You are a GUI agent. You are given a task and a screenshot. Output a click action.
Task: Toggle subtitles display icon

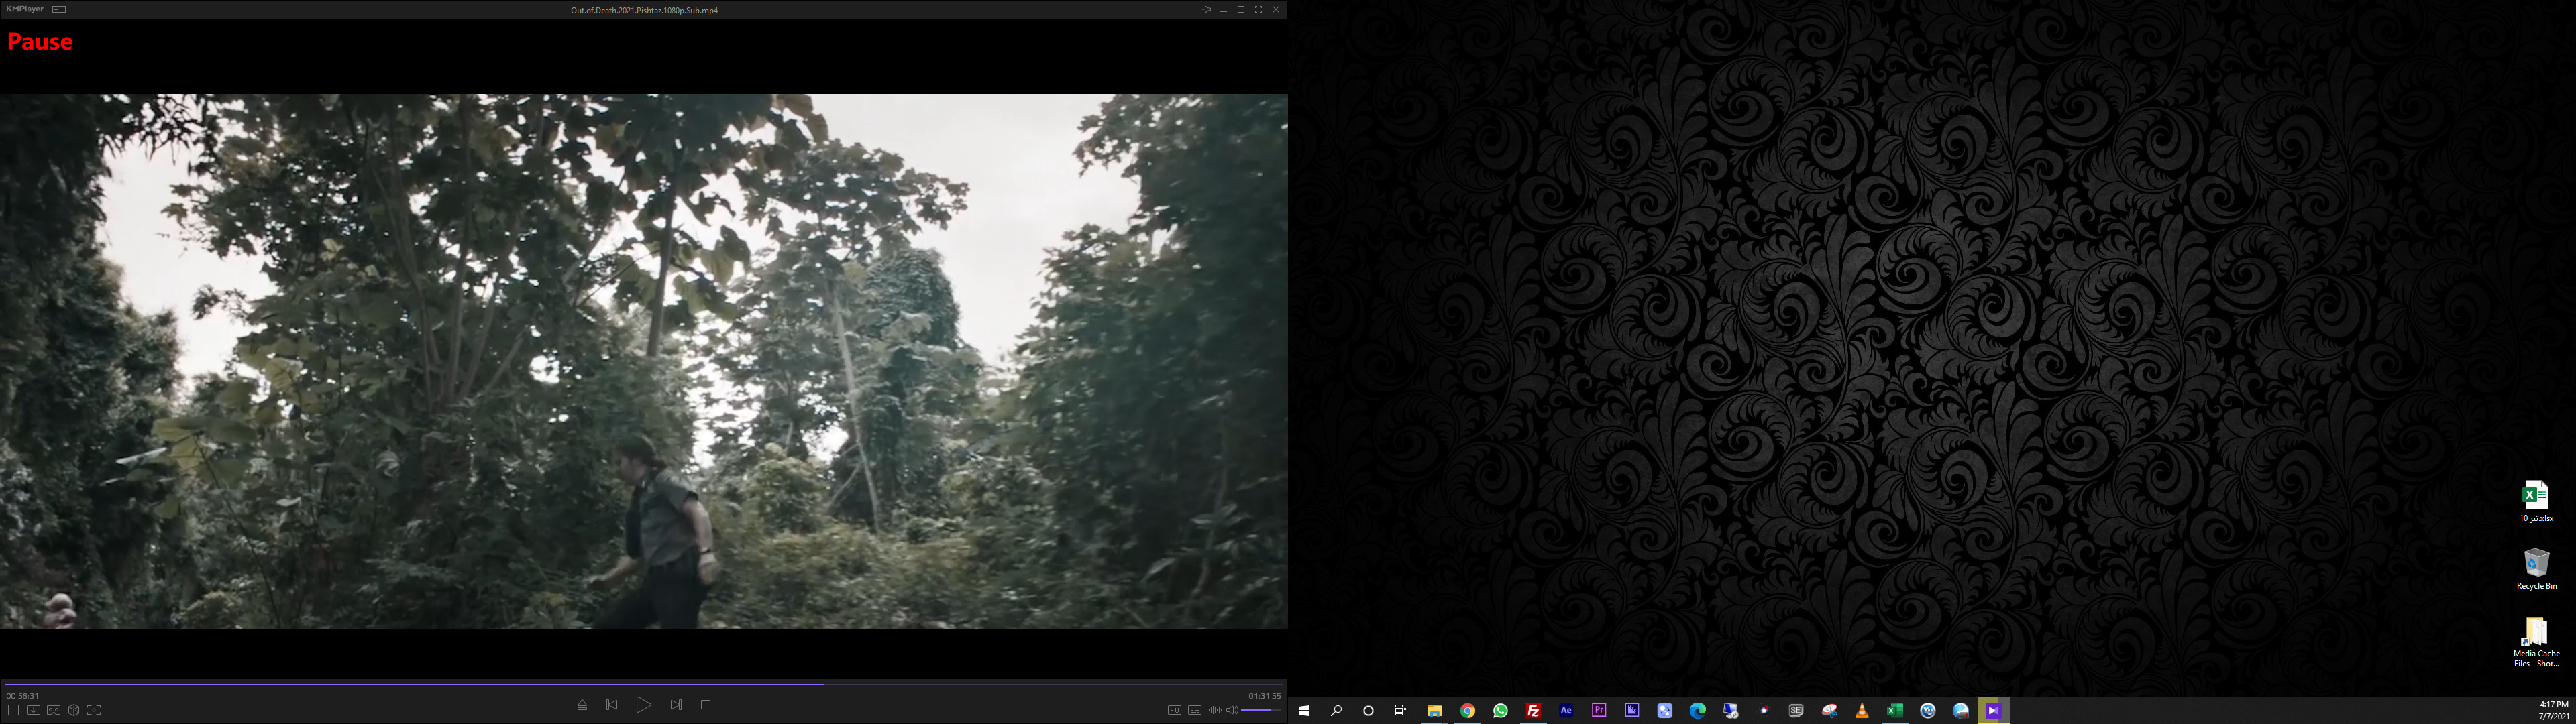click(x=1194, y=710)
